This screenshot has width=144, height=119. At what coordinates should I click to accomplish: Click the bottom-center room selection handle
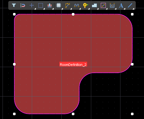tap(73, 114)
